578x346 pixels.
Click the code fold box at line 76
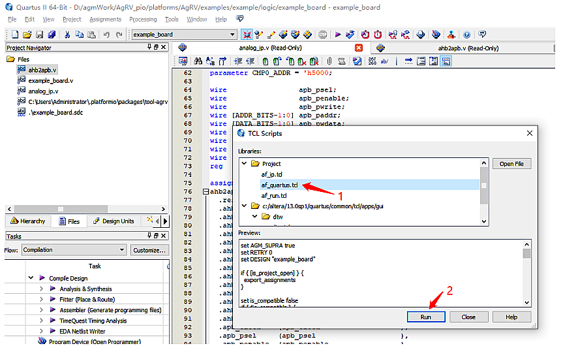point(205,191)
